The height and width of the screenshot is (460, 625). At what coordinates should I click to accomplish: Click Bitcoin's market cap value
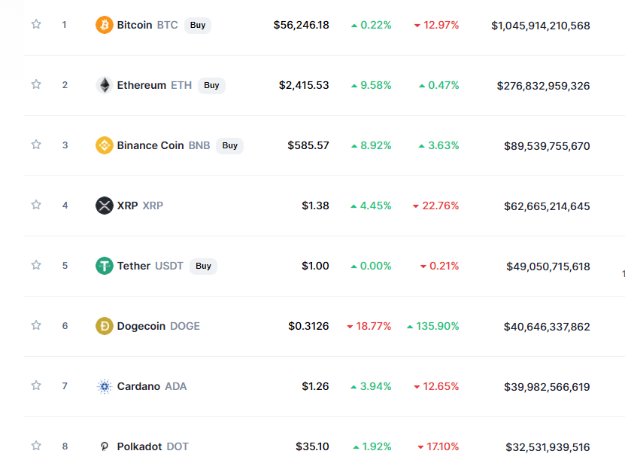(541, 26)
